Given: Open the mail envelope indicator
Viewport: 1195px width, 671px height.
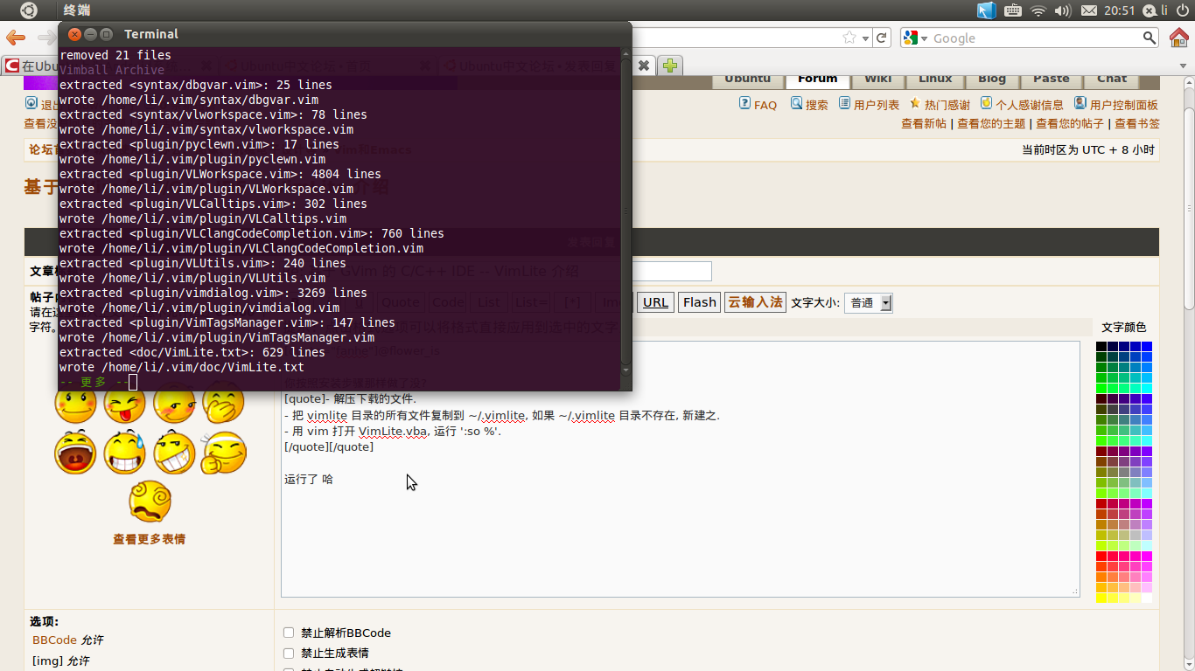Looking at the screenshot, I should coord(1089,10).
